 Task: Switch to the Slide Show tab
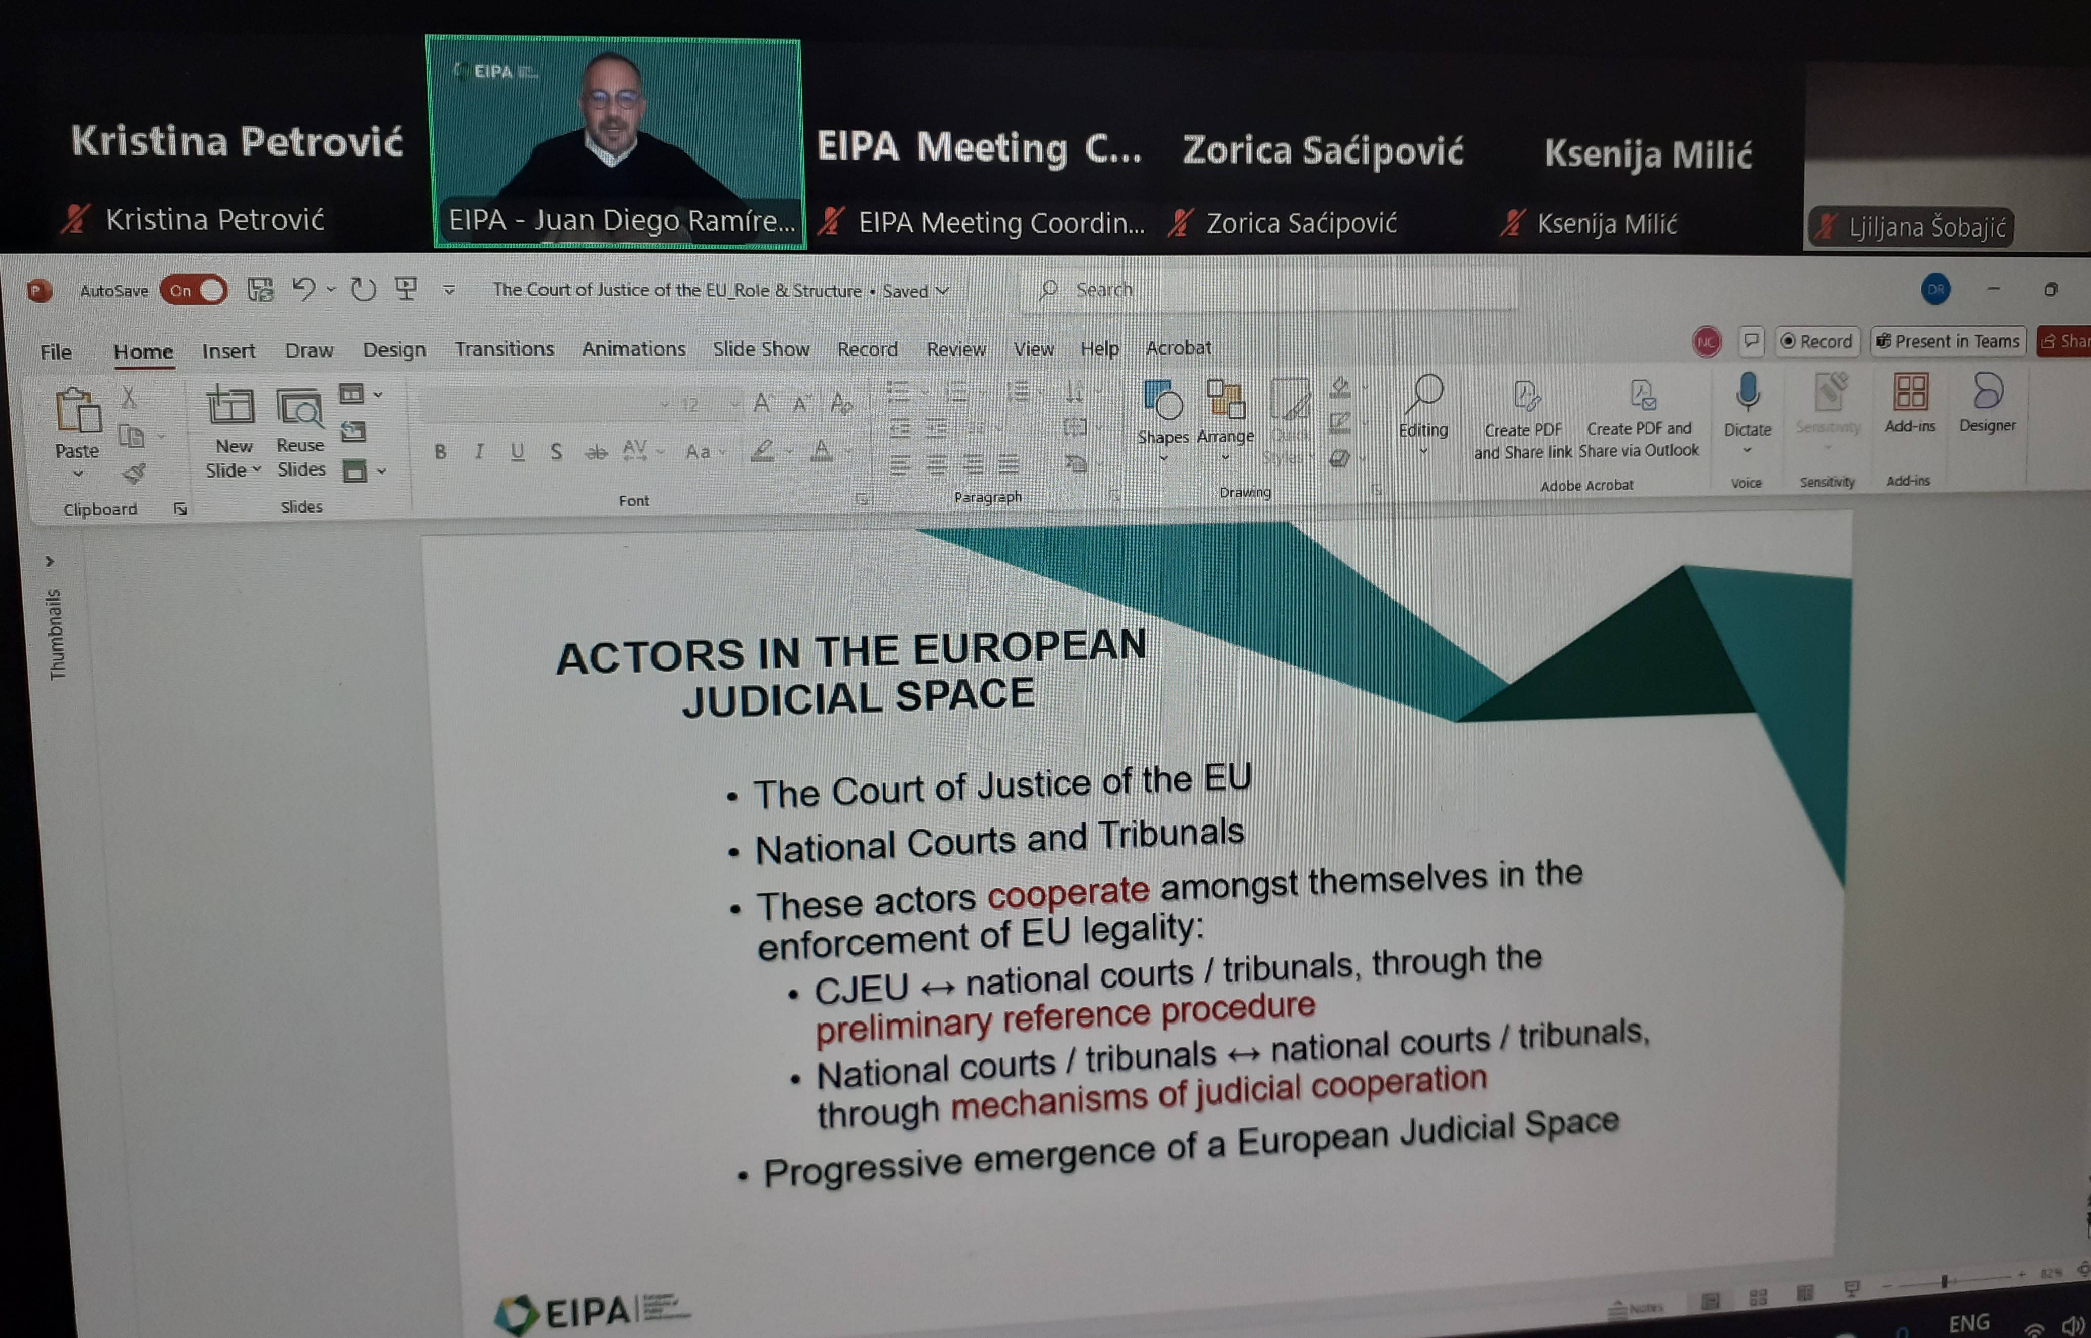(761, 348)
